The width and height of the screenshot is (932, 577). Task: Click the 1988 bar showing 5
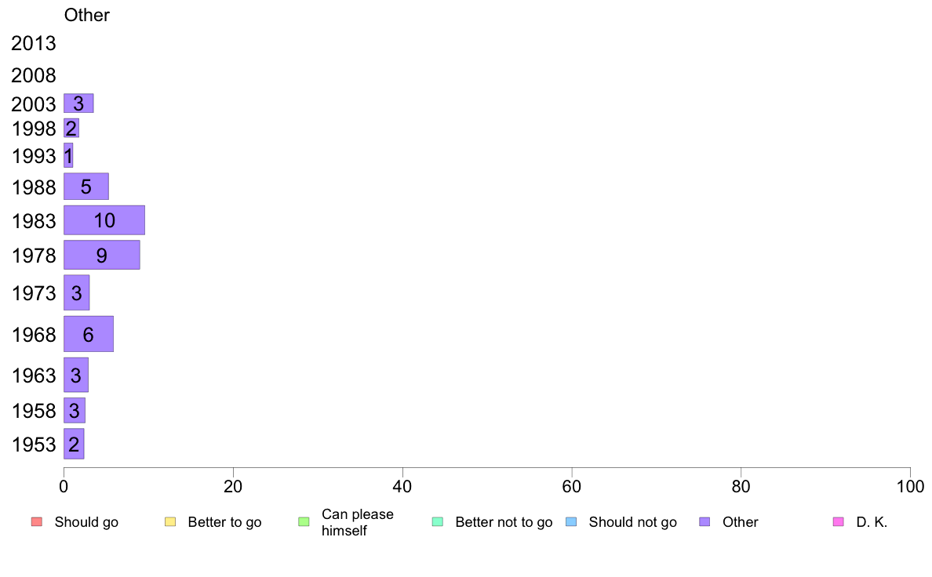coord(86,187)
